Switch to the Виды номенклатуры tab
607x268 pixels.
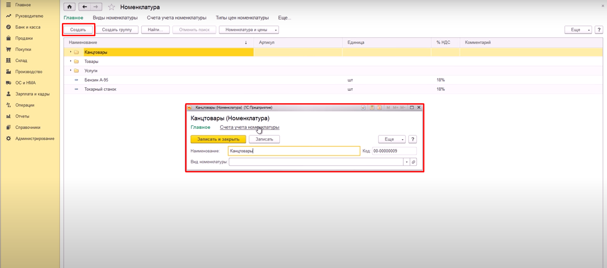coord(115,18)
